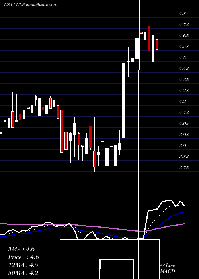The image size is (199, 279).
Task: Click the 4.2 price axis label
Action: click(x=182, y=102)
